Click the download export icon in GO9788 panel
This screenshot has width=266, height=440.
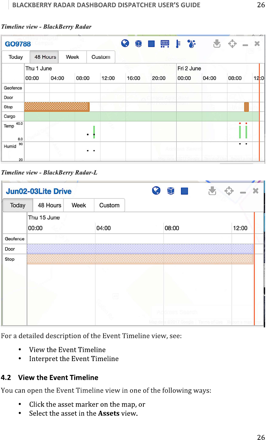[217, 43]
